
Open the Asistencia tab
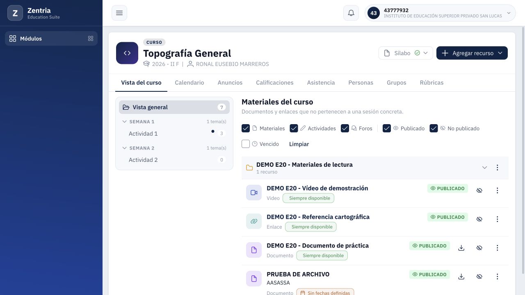(x=321, y=82)
